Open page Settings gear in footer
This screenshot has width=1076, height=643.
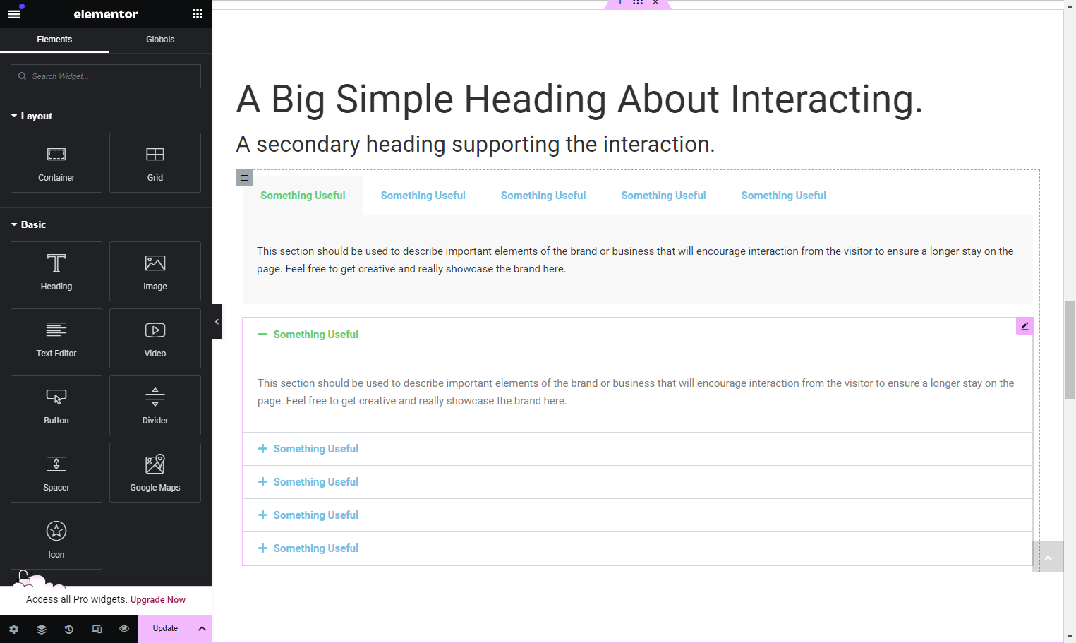tap(14, 629)
